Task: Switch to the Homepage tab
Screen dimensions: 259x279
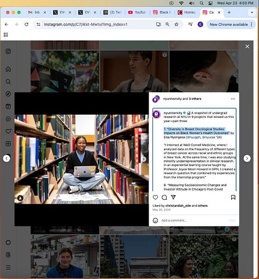Action: click(x=187, y=13)
